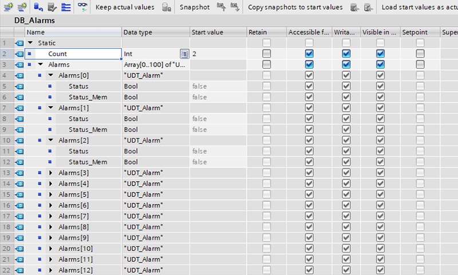
Task: Click the blue marker beside Alarms[1] Status_Mem
Action: (x=50, y=129)
